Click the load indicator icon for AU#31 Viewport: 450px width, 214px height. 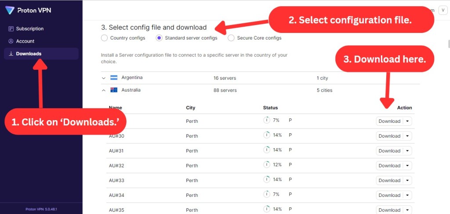[x=267, y=150]
